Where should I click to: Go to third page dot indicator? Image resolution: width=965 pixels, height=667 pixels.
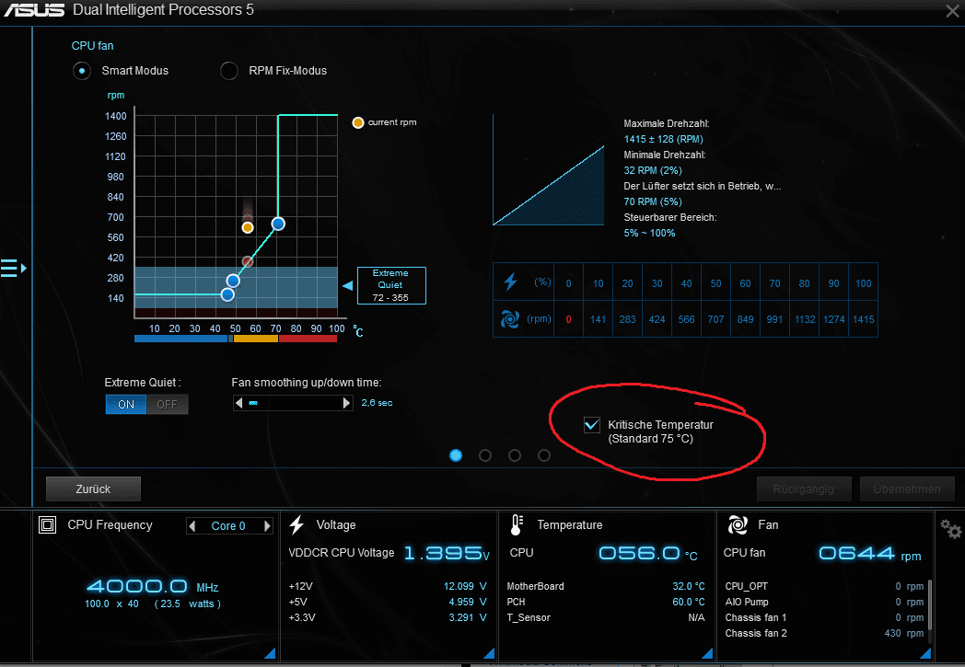coord(515,455)
